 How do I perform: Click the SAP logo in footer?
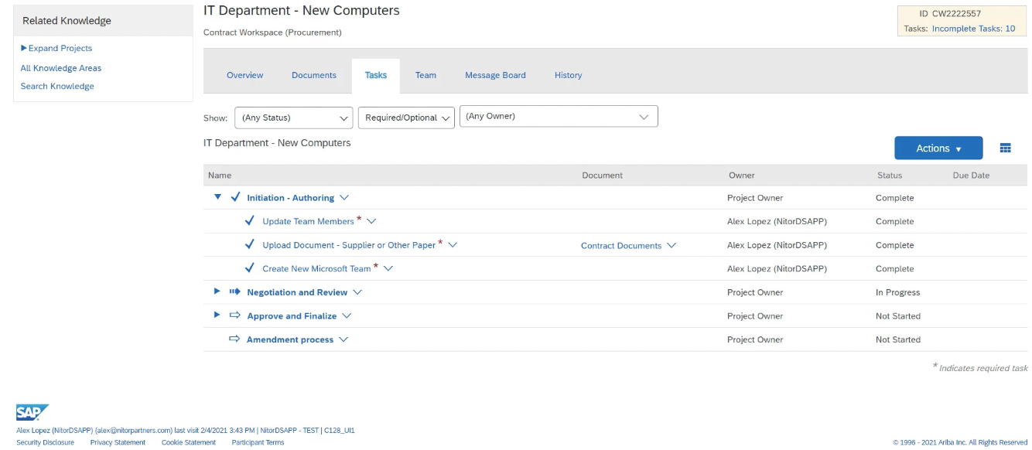(32, 413)
